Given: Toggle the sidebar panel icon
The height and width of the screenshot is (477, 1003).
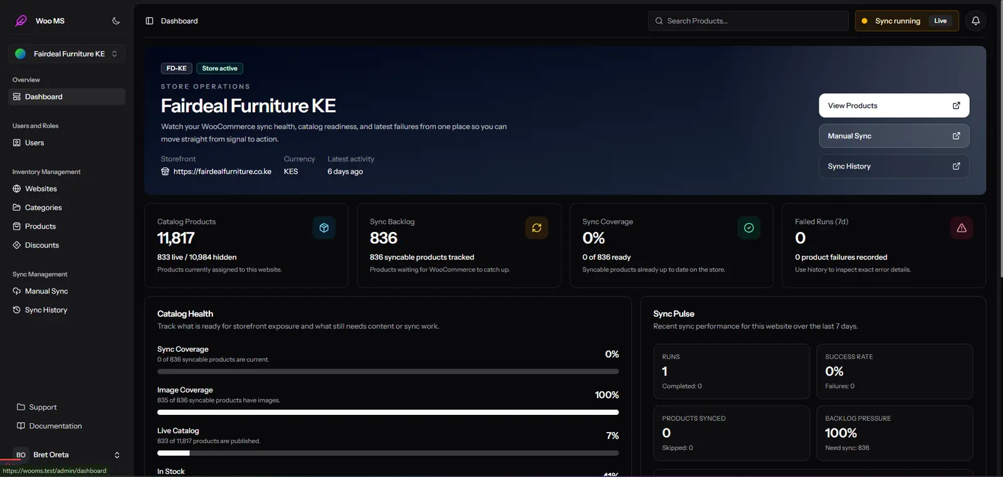Looking at the screenshot, I should (149, 21).
